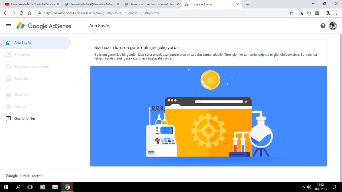Open the Şartlar terms link
The height and width of the screenshot is (192, 342).
(x=37, y=176)
